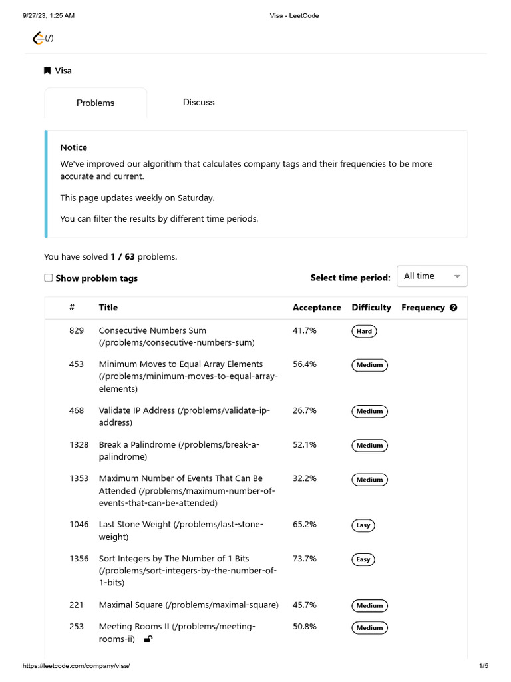Click the Medium badge for Validate IP Address
Viewport: 511px width, 682px height.
pos(369,412)
